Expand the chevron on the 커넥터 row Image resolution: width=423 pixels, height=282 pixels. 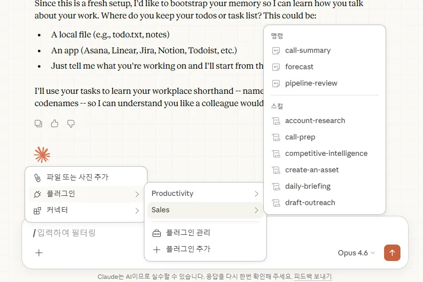(x=137, y=211)
